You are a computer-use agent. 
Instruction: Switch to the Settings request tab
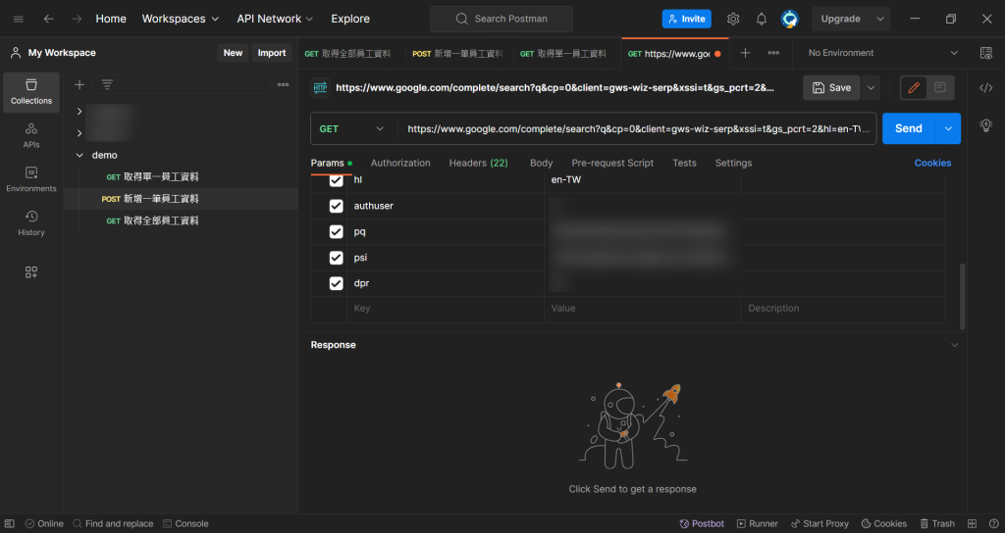click(733, 164)
